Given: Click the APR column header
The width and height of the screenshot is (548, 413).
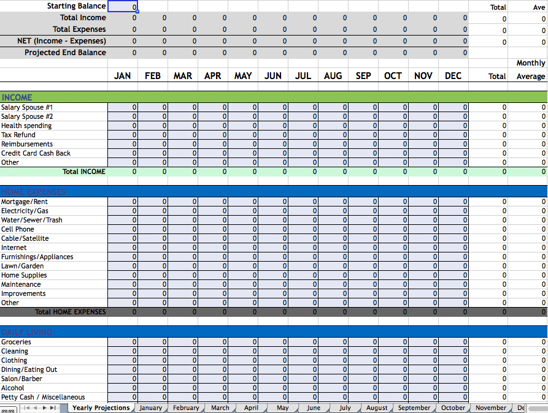Looking at the screenshot, I should (213, 76).
